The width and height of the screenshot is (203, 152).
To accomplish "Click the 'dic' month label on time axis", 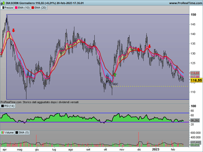I will click(x=139, y=149).
